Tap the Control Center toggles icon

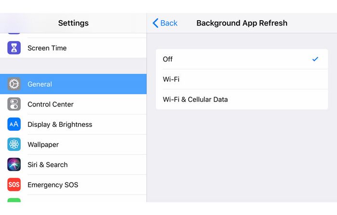pyautogui.click(x=14, y=104)
